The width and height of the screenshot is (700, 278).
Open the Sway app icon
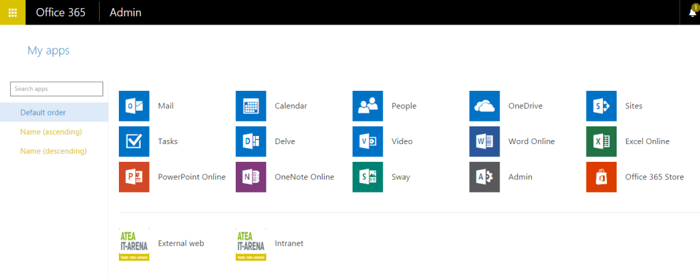(x=368, y=177)
